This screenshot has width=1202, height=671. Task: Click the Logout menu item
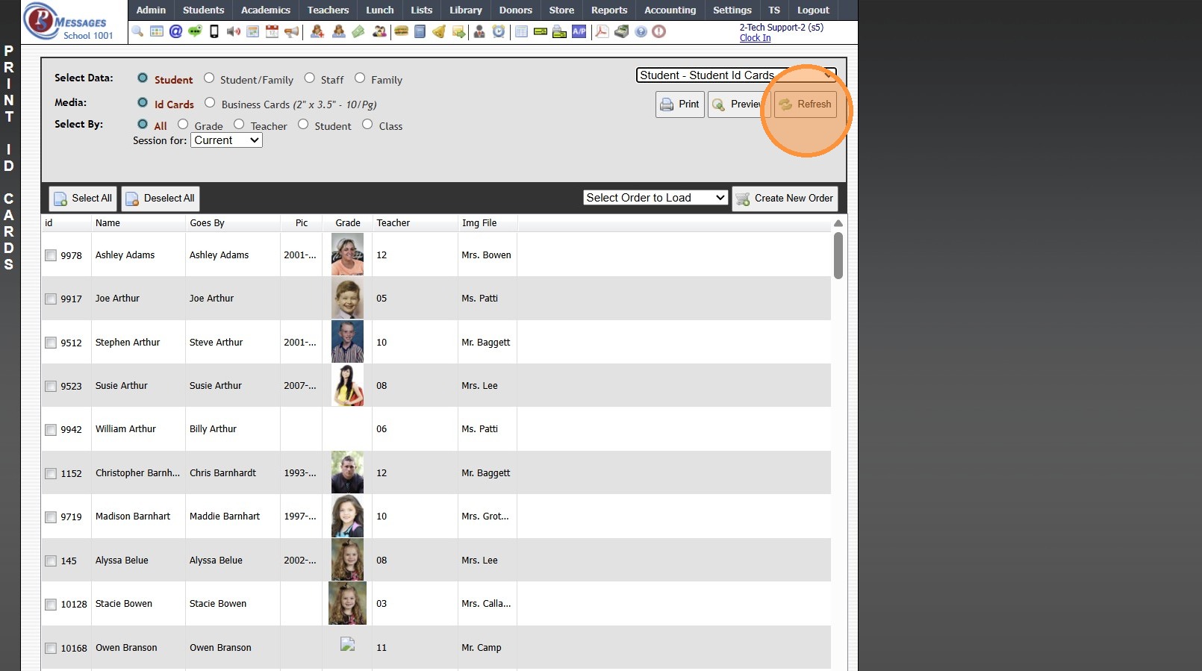pos(813,10)
